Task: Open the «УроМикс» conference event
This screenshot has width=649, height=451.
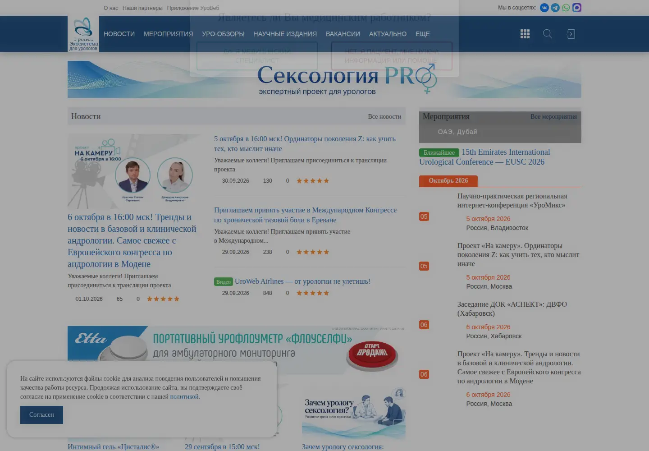Action: click(512, 201)
